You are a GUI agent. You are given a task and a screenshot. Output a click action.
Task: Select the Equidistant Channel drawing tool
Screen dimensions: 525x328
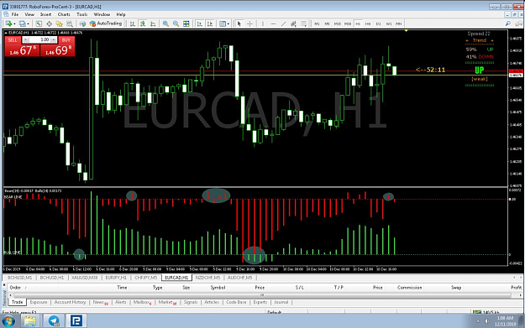pyautogui.click(x=294, y=23)
